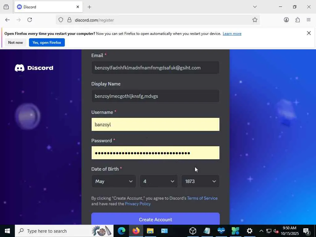Open the Terms of Service link
The width and height of the screenshot is (316, 237).
(202, 198)
